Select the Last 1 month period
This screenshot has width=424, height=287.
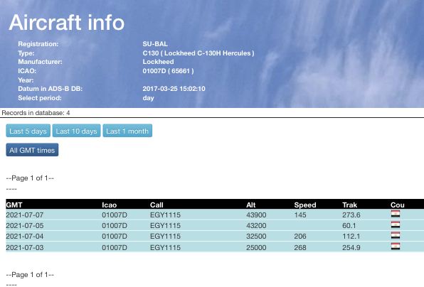tap(127, 131)
